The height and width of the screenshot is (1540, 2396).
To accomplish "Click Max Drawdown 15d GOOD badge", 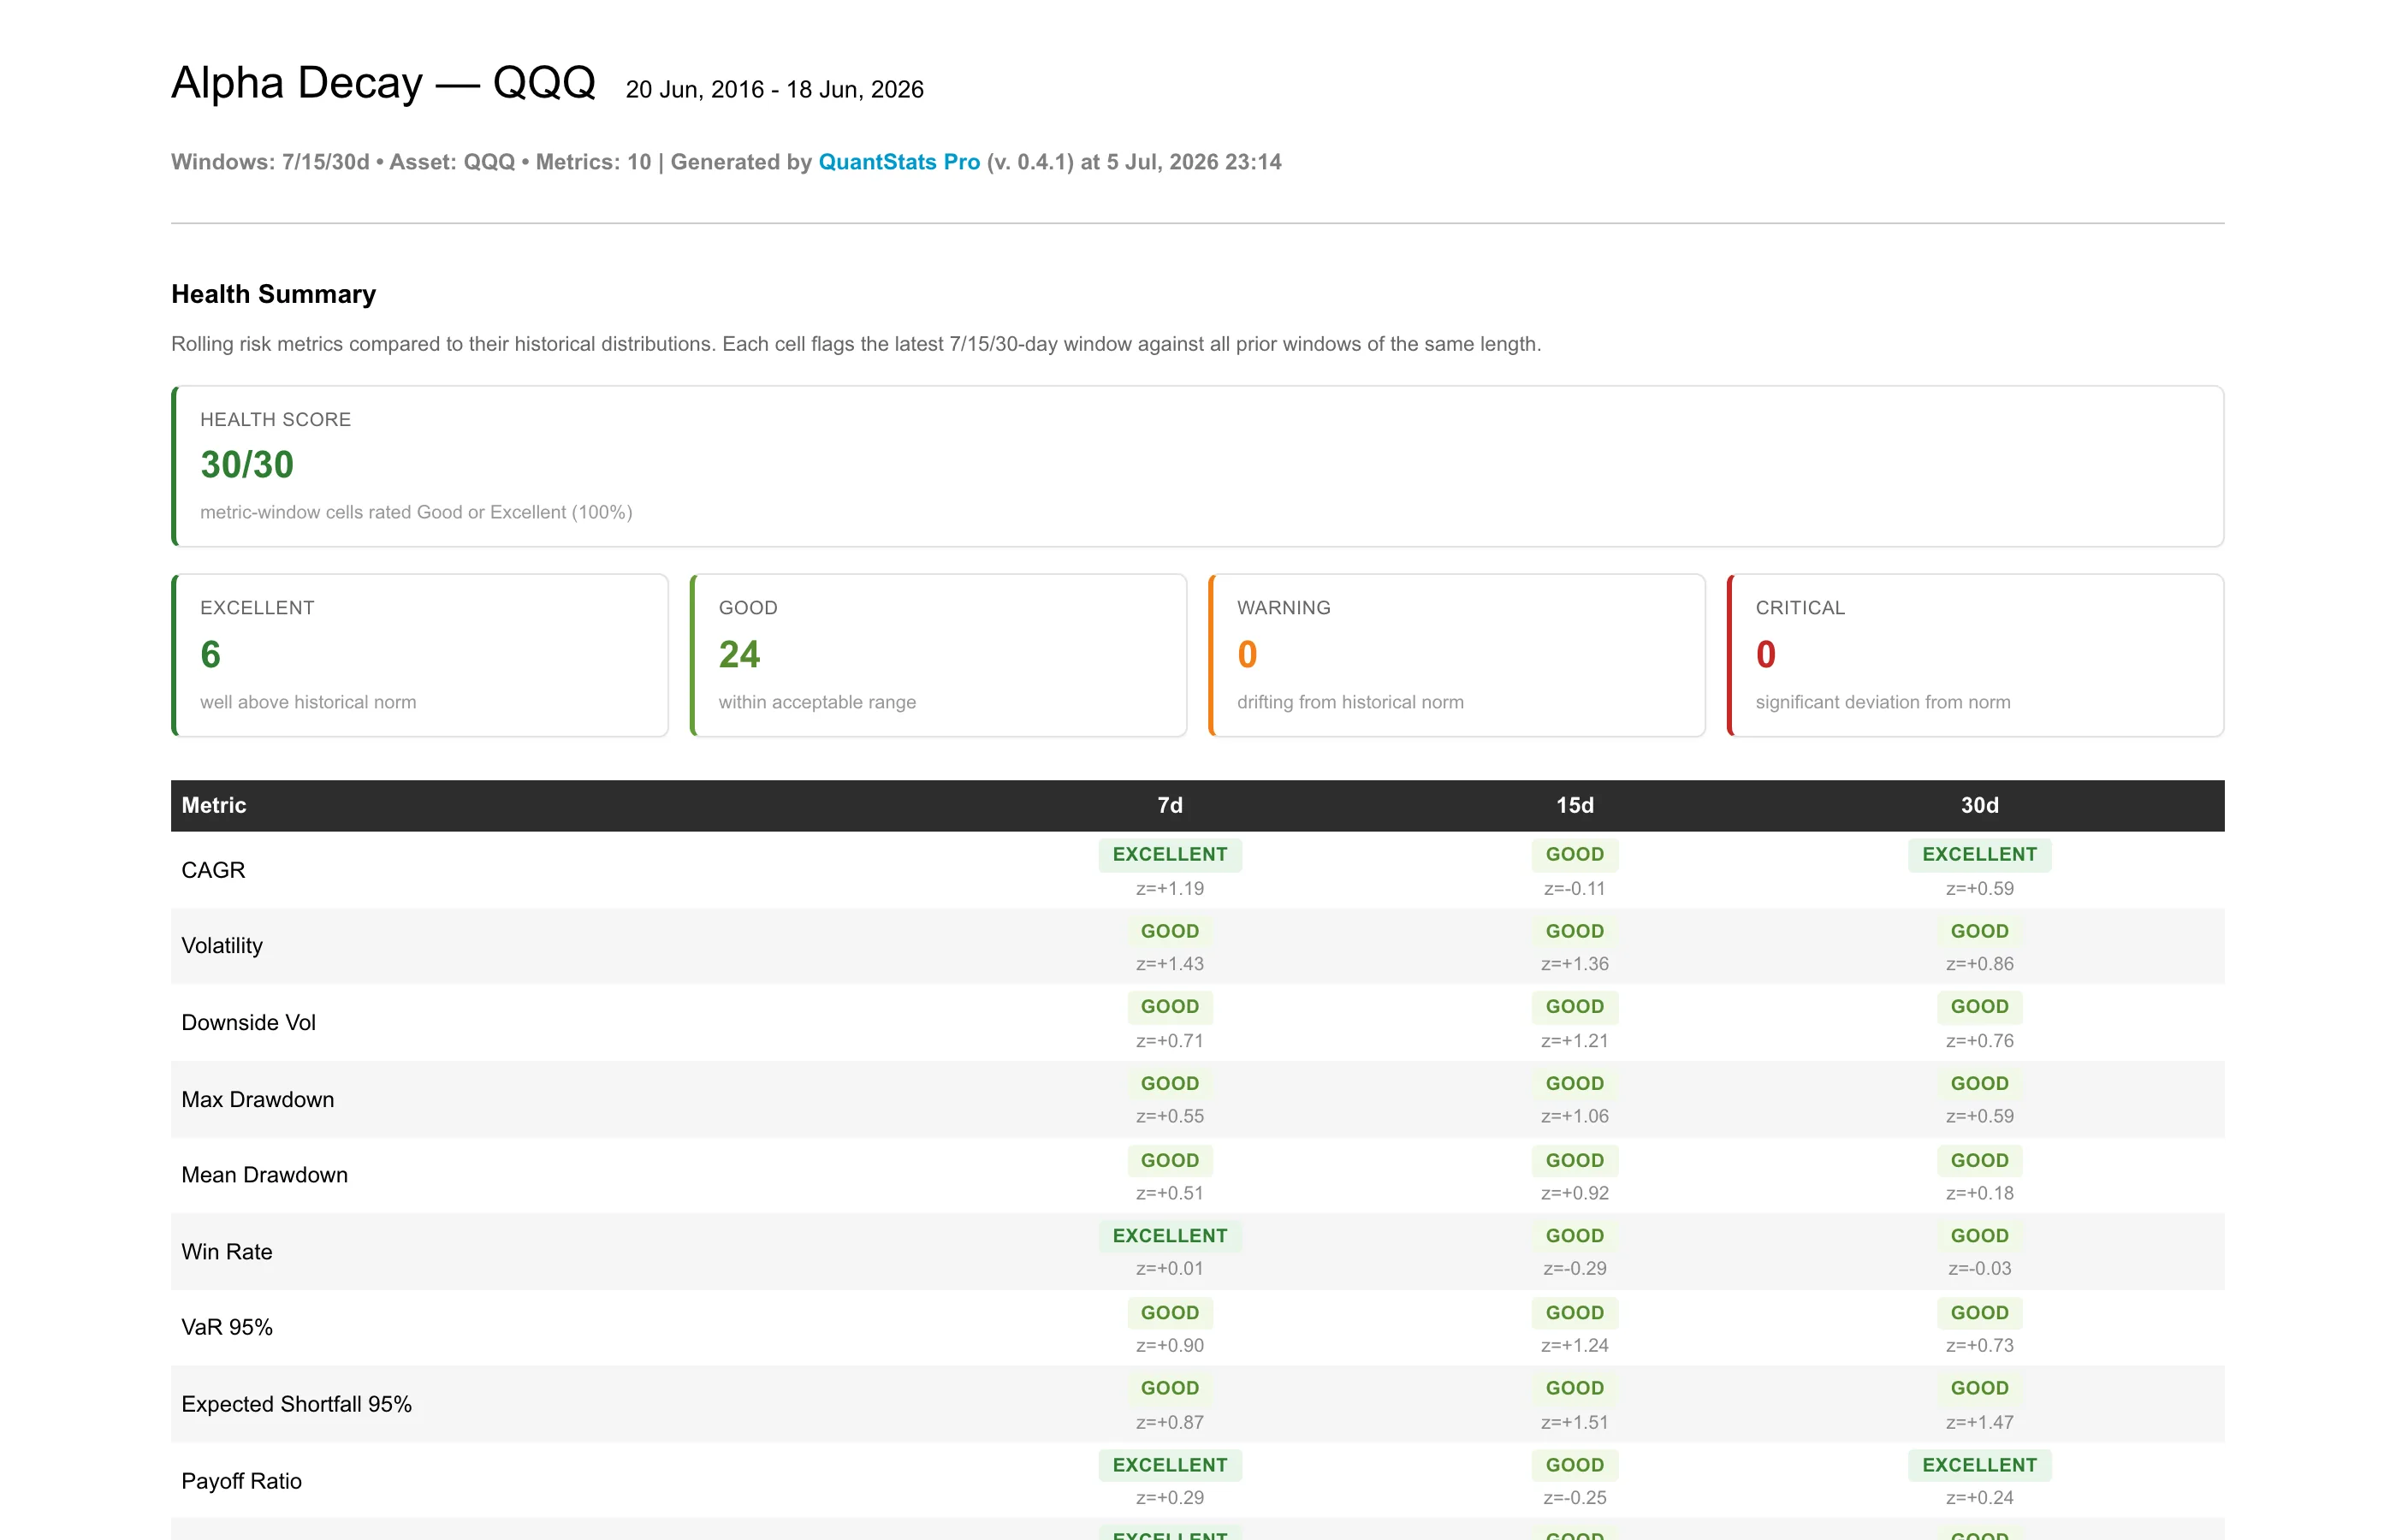I will (1575, 1083).
